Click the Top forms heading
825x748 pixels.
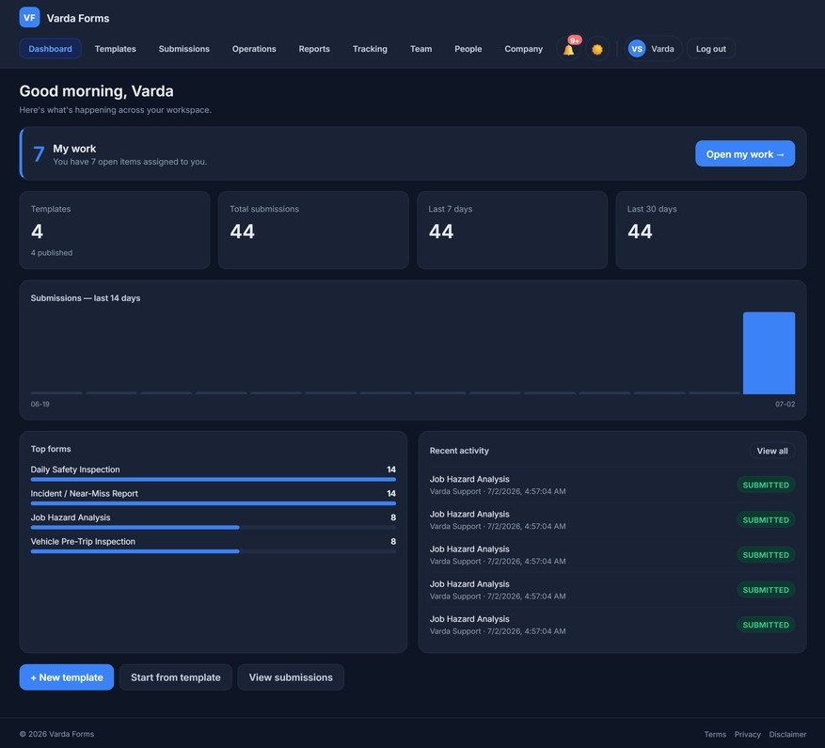point(51,449)
